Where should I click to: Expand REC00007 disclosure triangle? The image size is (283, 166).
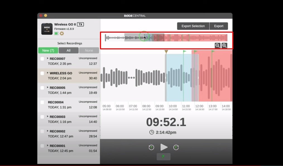(48, 58)
